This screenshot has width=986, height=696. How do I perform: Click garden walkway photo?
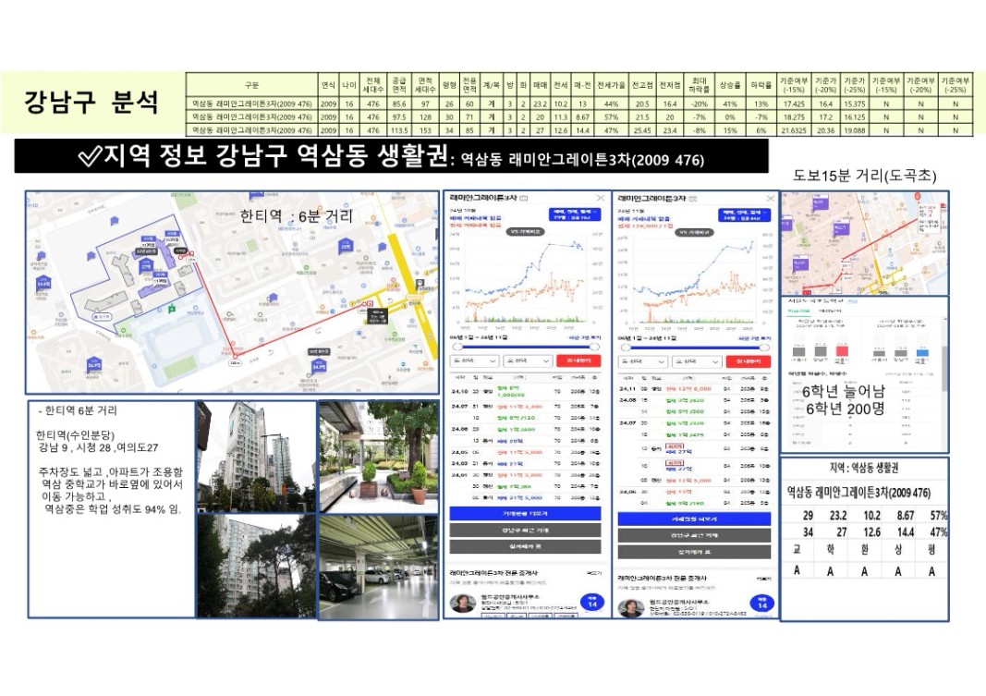(379, 458)
